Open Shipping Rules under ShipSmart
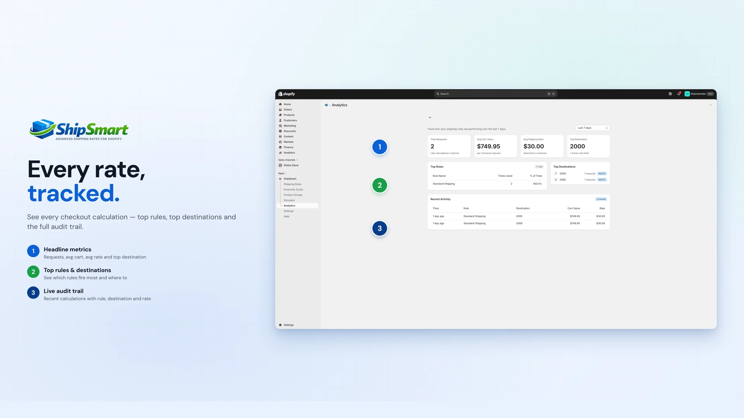744x418 pixels. tap(292, 184)
